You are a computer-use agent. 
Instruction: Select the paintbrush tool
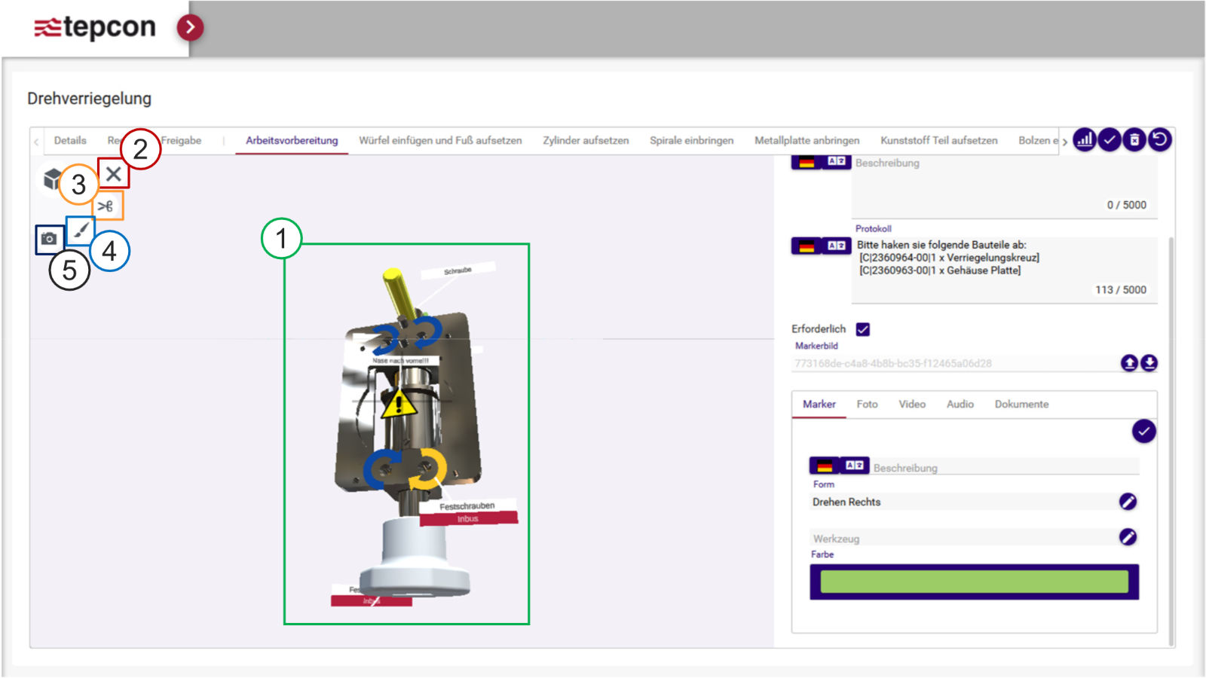[x=81, y=229]
